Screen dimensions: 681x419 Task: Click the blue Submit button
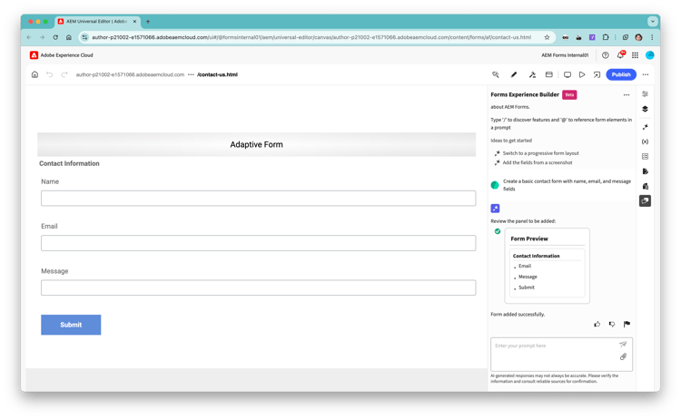71,325
